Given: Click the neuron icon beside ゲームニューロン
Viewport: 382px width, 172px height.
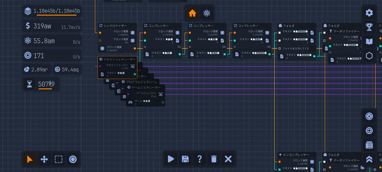Looking at the screenshot, I should point(160,94).
